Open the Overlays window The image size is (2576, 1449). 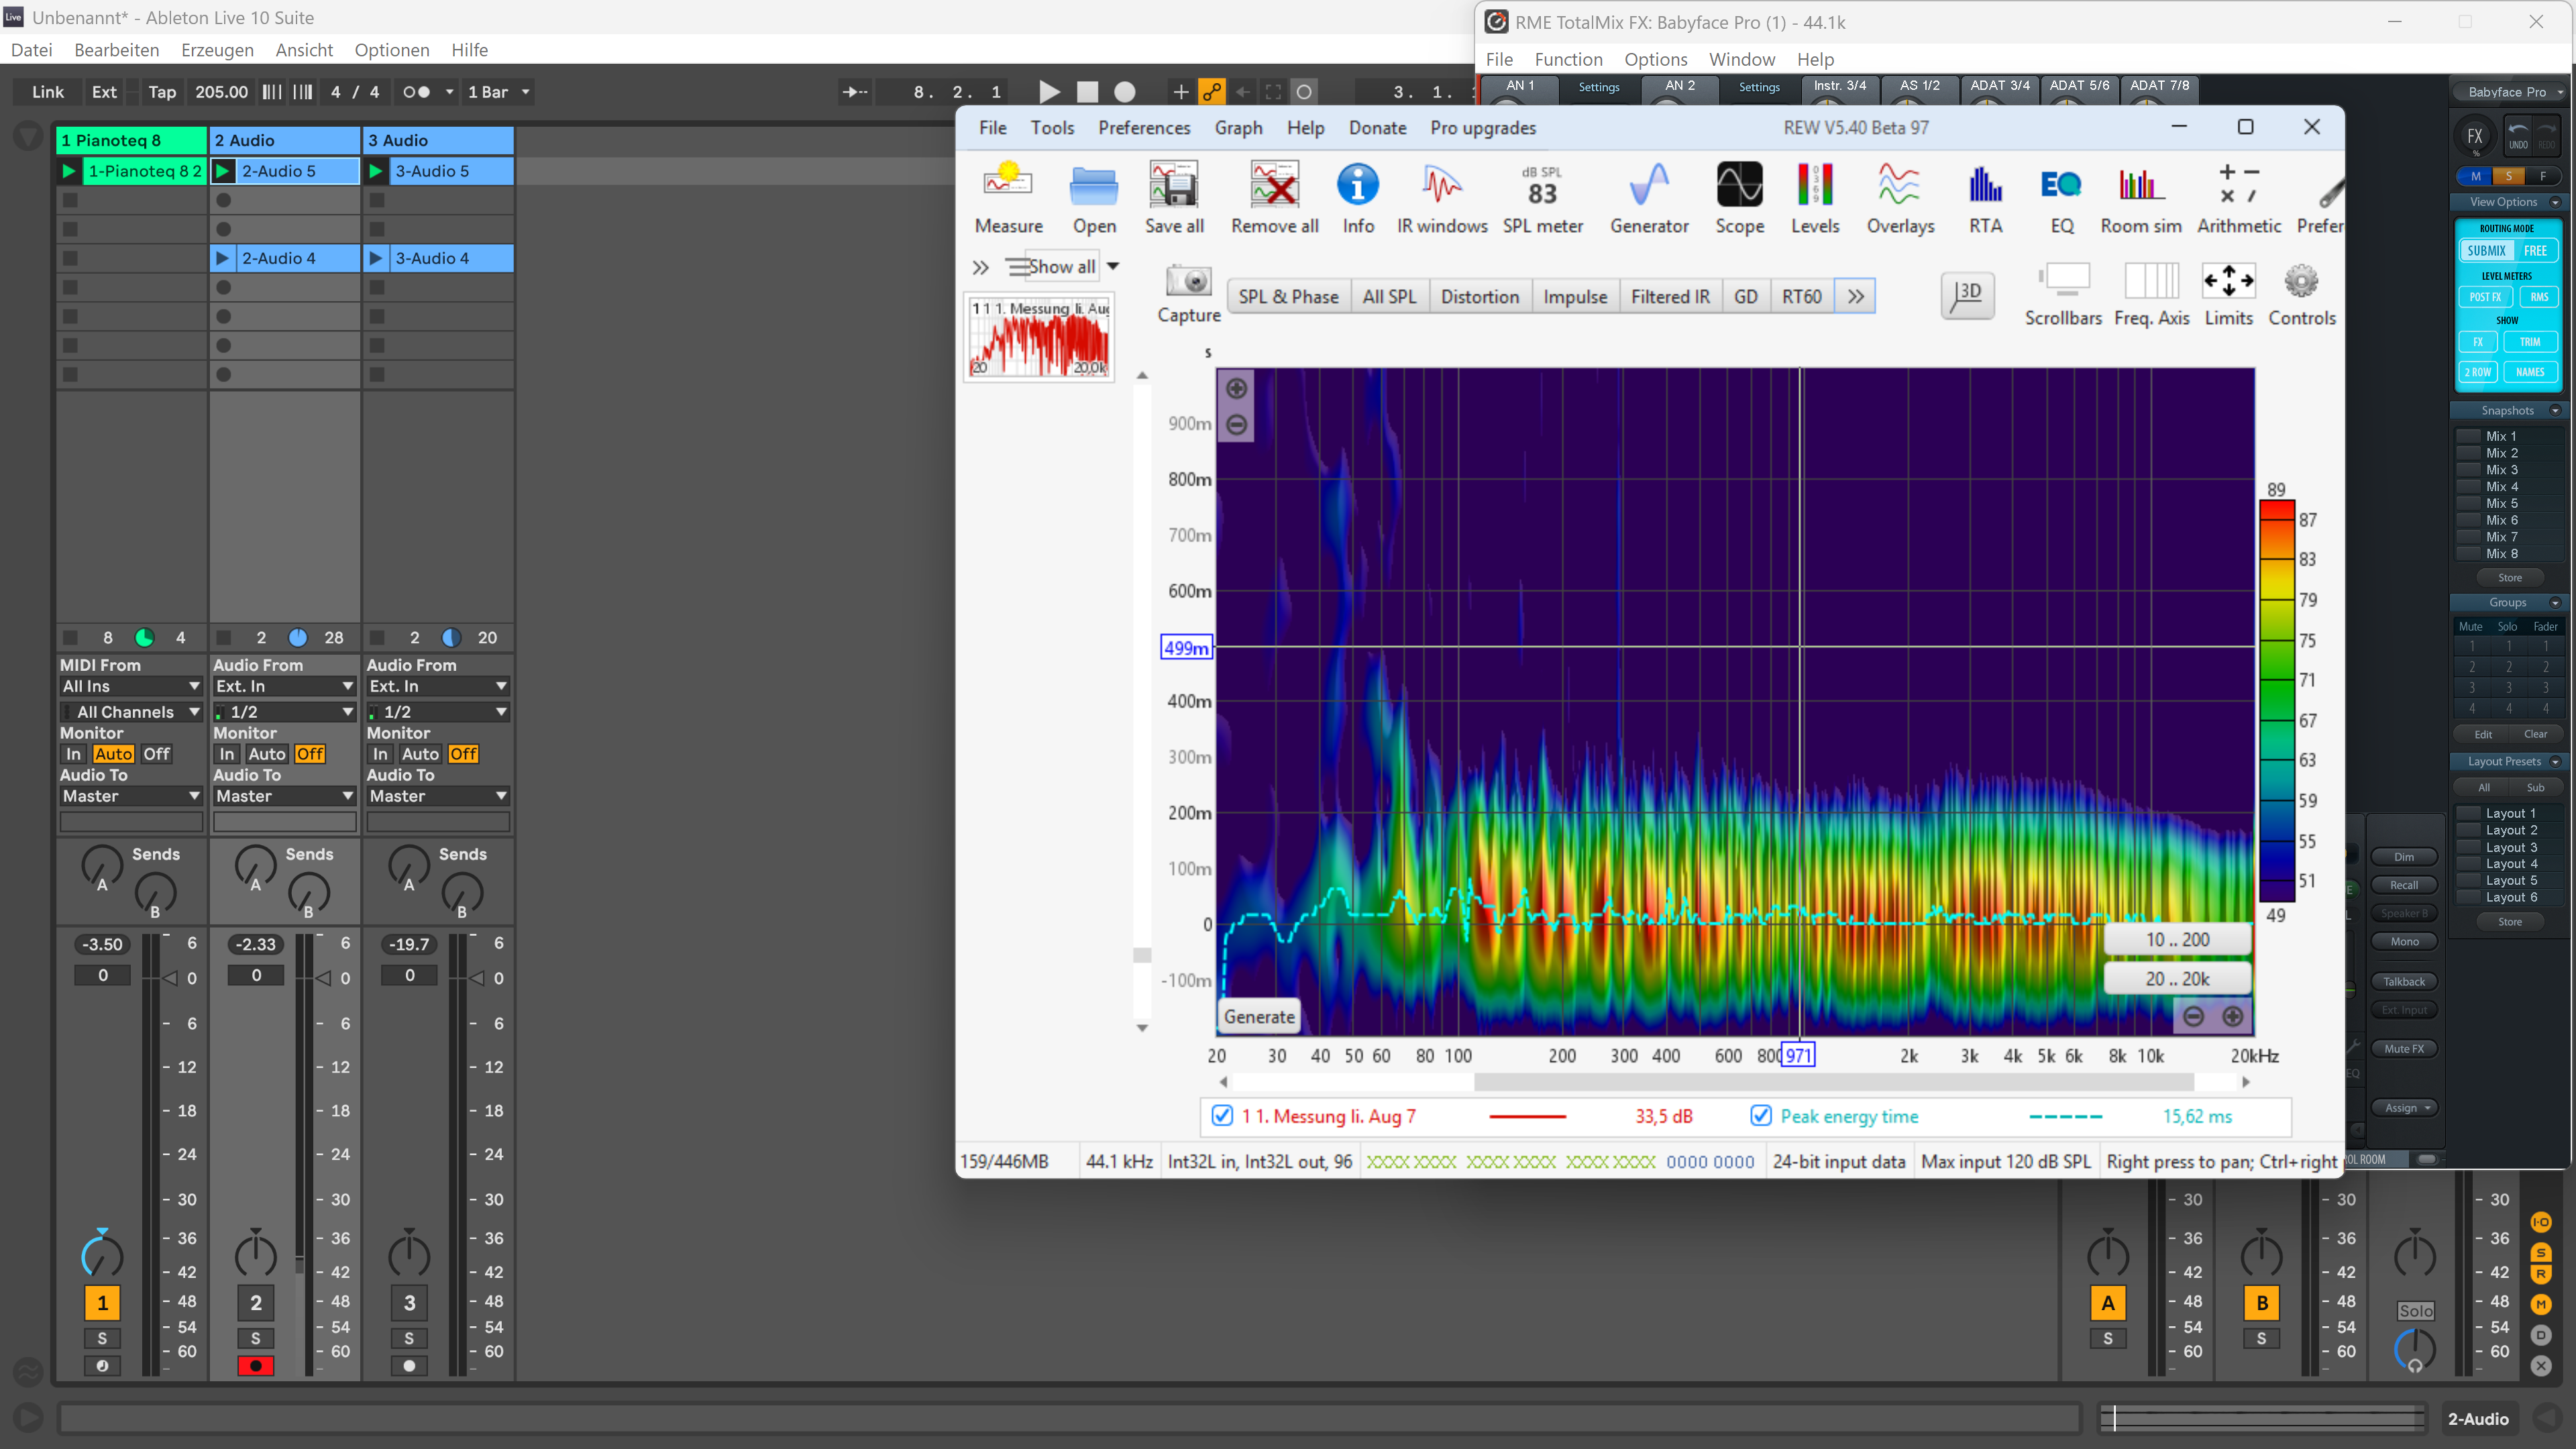tap(1900, 198)
